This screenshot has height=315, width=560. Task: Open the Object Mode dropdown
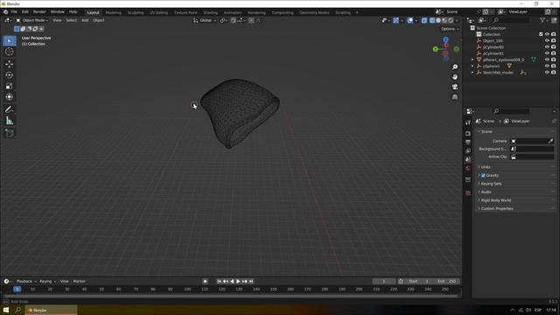32,20
